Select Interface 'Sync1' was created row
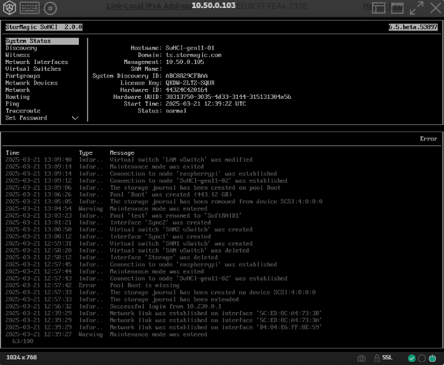 point(108,236)
